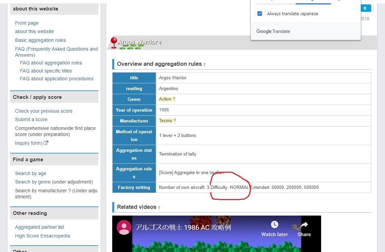385x252 pixels.
Task: Uncheck Always translate Japanese
Action: click(260, 14)
